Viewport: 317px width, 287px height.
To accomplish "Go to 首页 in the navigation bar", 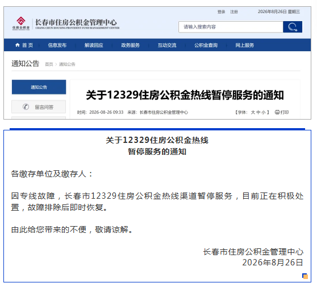I will click(27, 45).
